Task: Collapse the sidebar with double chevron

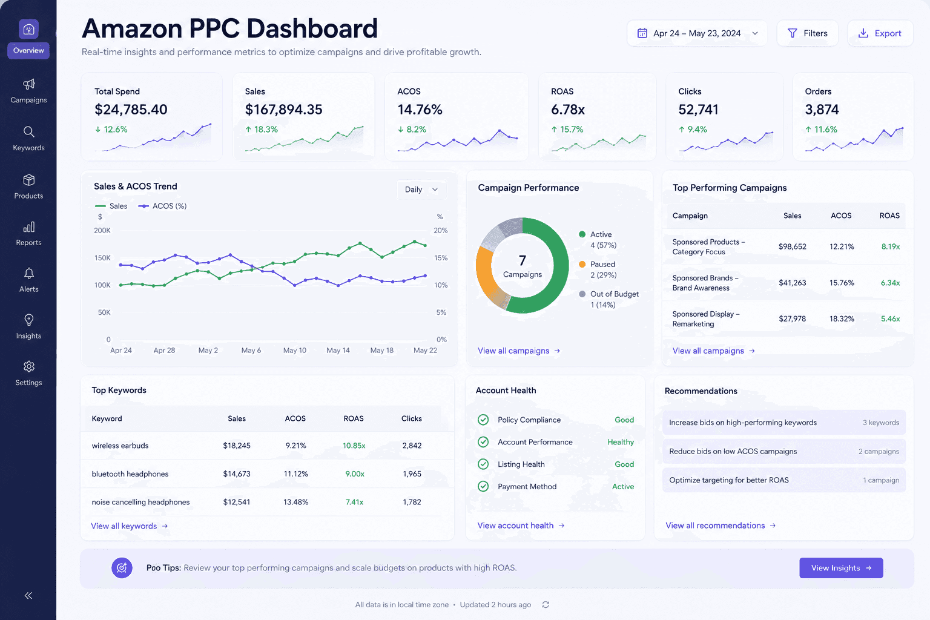Action: click(x=28, y=596)
